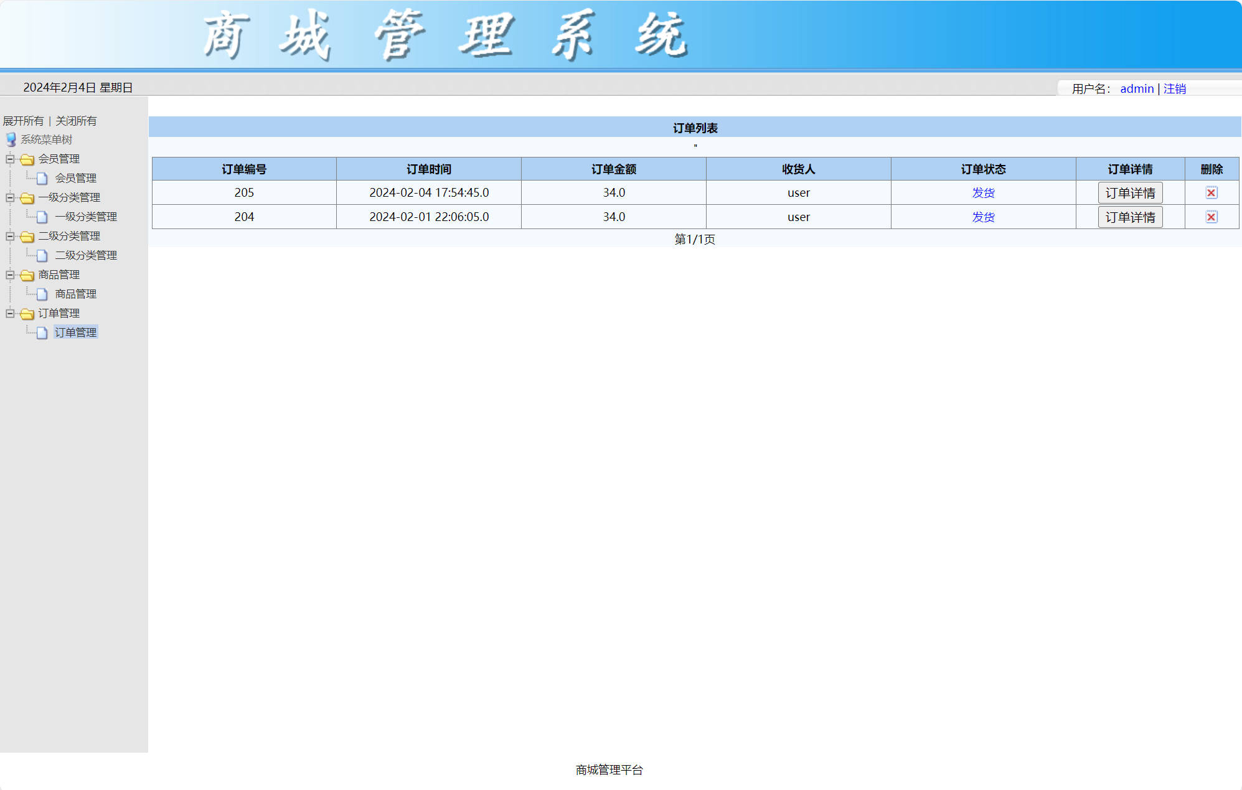Collapse the 商品管理 tree node

(x=9, y=275)
